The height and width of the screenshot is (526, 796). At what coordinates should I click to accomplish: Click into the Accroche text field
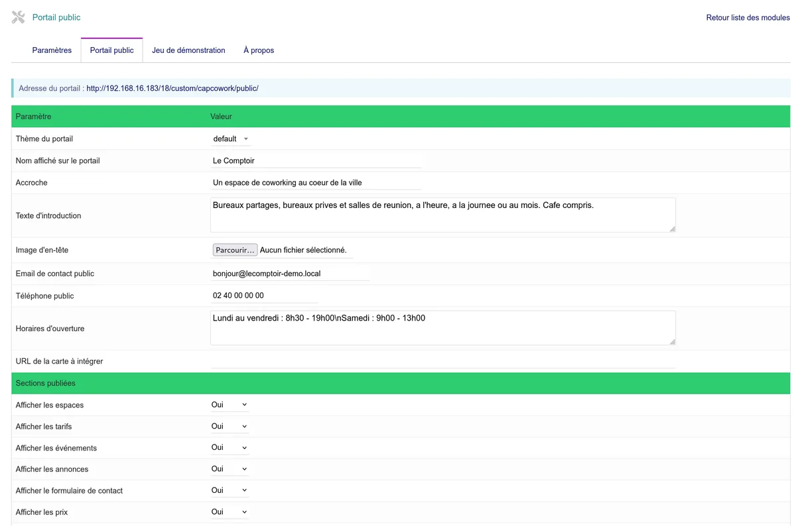316,182
